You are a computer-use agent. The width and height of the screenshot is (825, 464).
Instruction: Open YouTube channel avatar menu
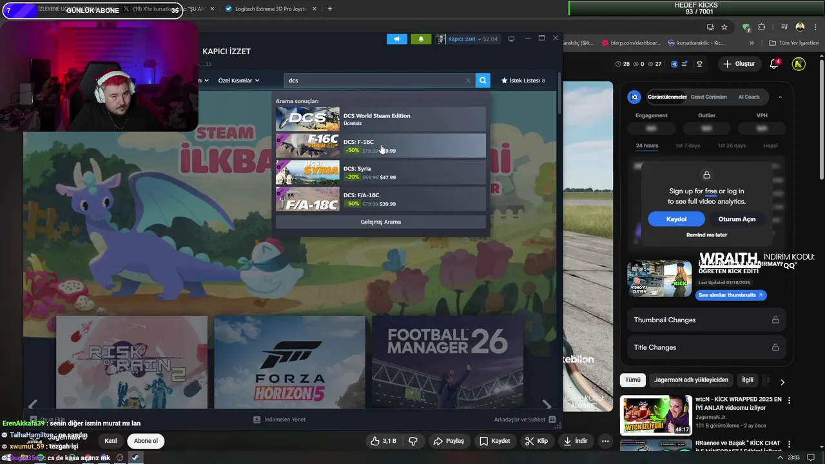(x=799, y=64)
